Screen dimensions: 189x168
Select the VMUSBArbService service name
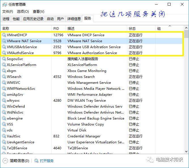[x=22, y=47]
